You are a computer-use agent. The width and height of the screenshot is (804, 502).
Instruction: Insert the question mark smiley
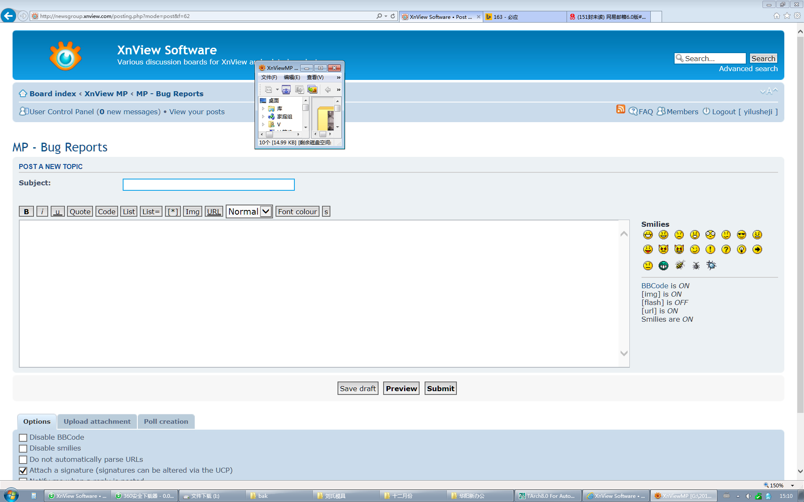click(726, 250)
